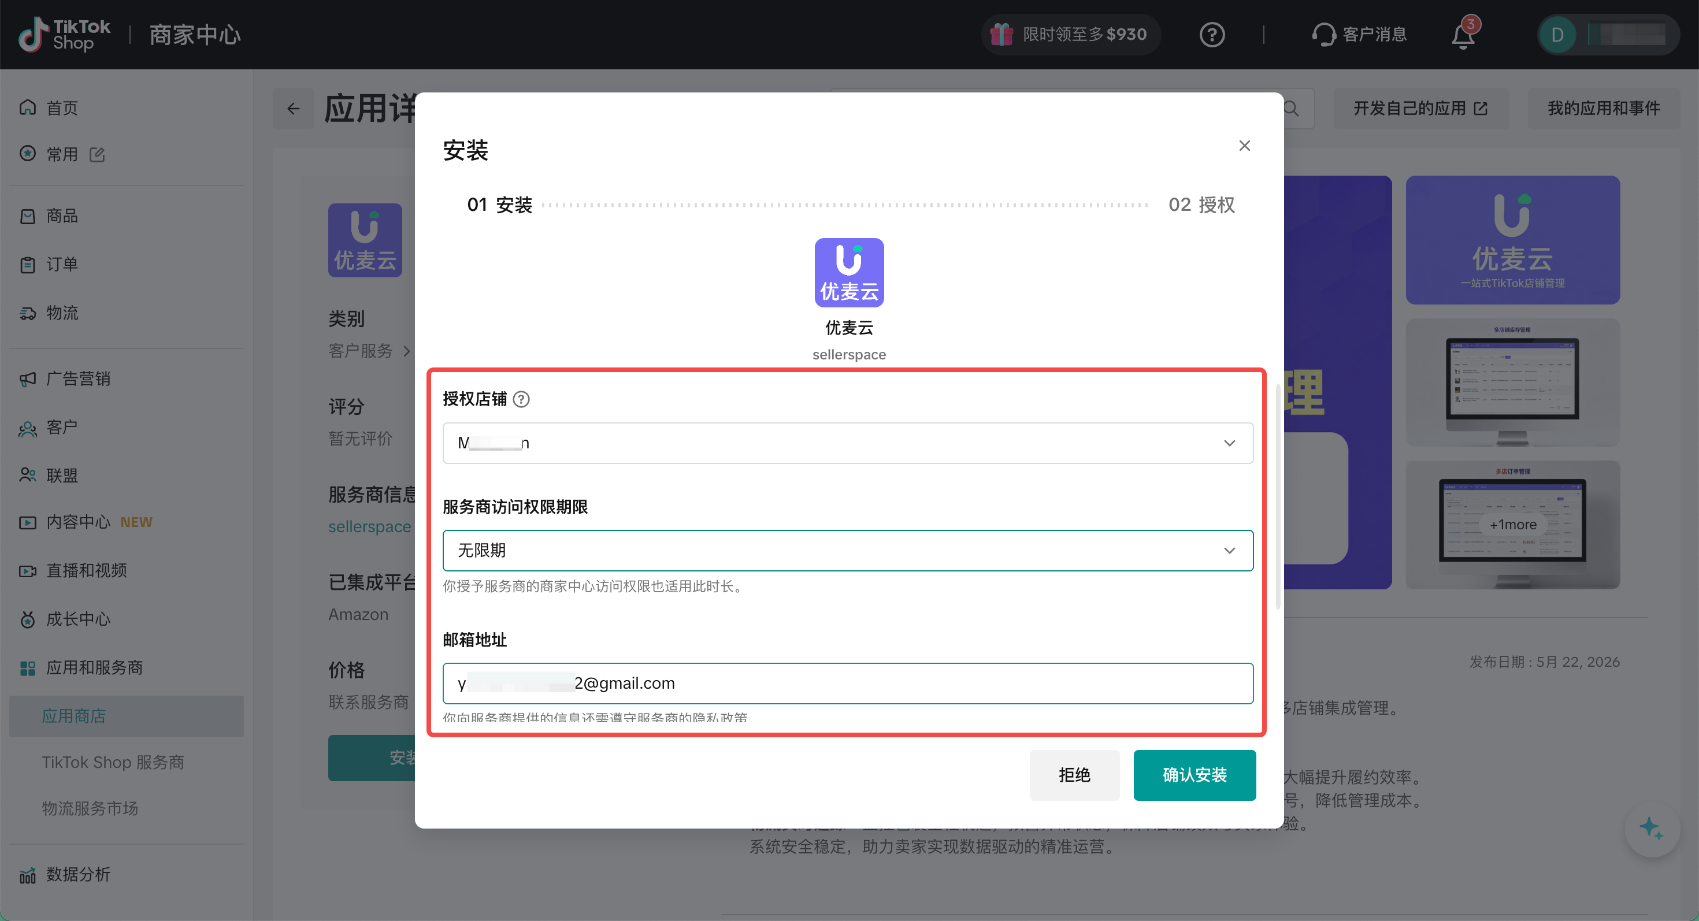Click the edit icon next to 常用

(x=98, y=154)
